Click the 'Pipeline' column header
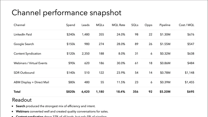Viewport: 208px width, 117px height. 165,25
